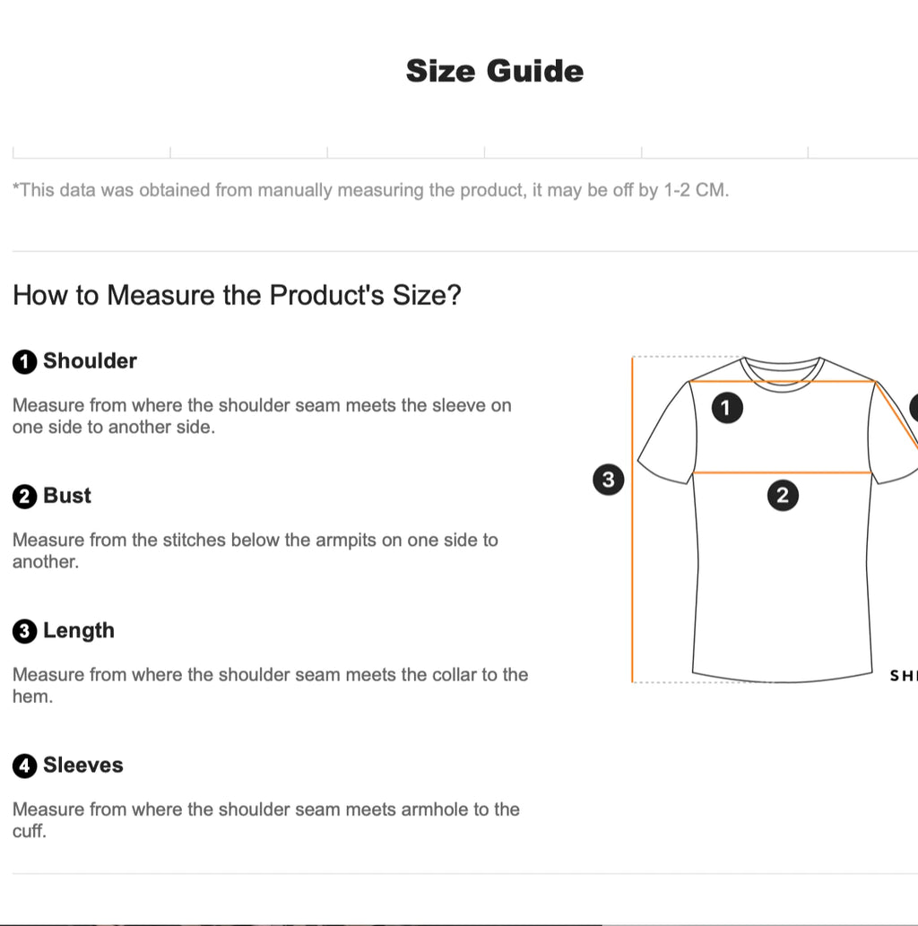
Task: Click the Length heading text
Action: click(79, 631)
